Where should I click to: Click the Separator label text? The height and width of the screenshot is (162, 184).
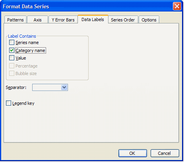click(16, 87)
